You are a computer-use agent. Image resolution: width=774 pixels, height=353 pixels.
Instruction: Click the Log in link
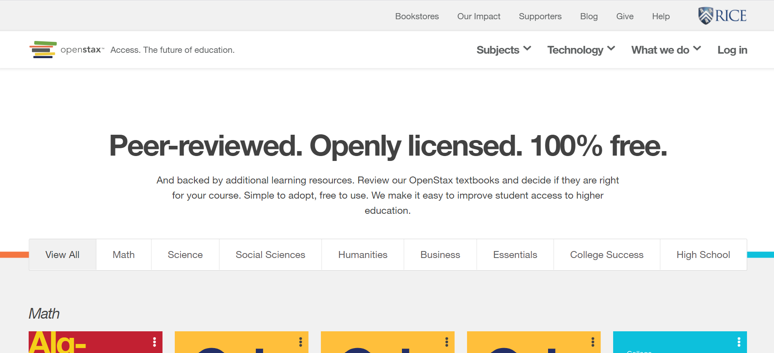[x=732, y=50]
